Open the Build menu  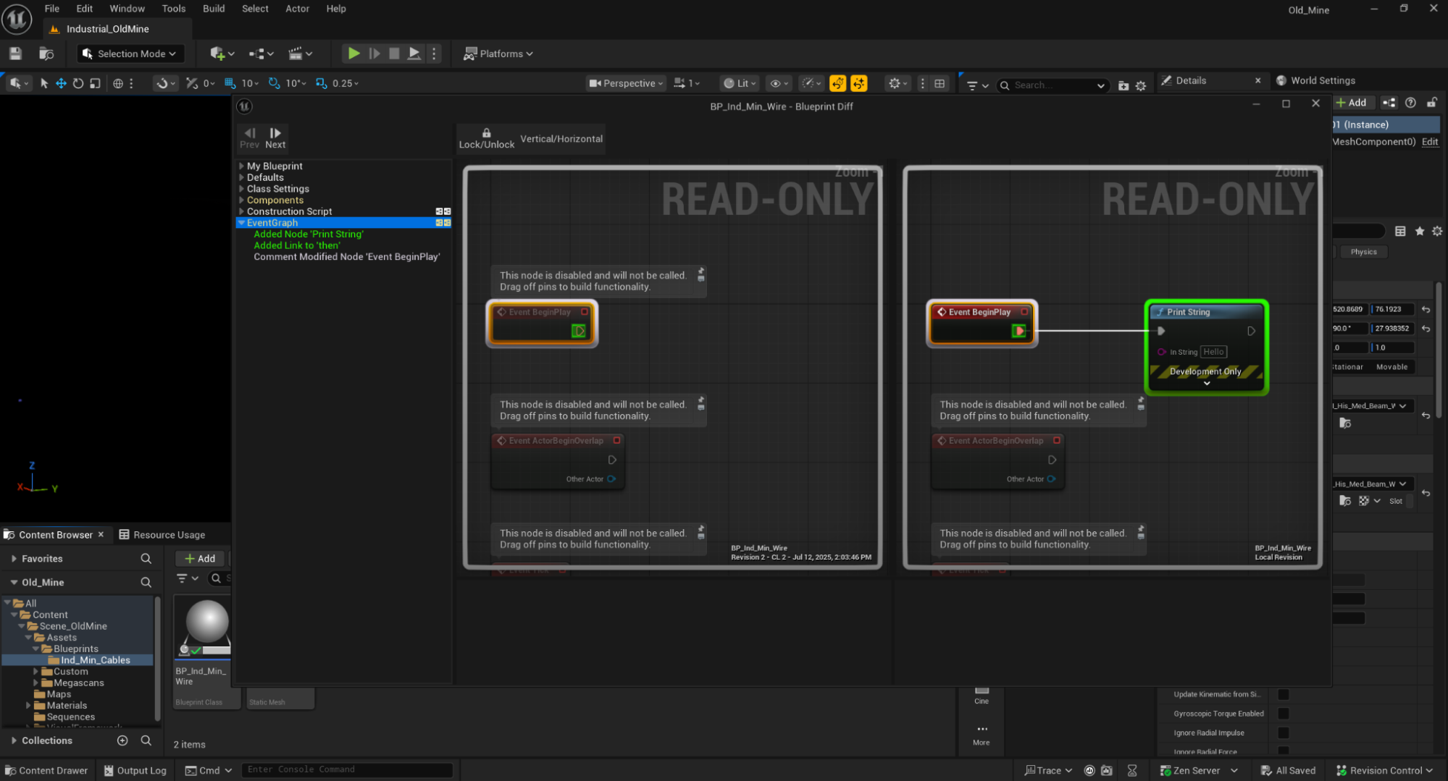(x=214, y=9)
